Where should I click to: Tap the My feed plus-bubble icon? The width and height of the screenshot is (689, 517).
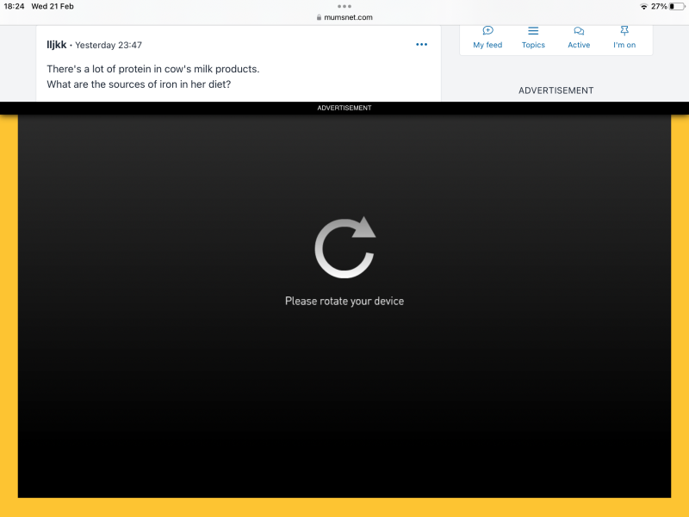click(487, 31)
